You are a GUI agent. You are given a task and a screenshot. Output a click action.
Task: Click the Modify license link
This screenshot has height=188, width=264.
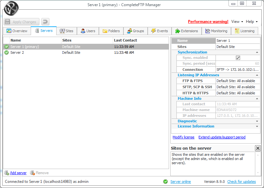tap(183, 137)
